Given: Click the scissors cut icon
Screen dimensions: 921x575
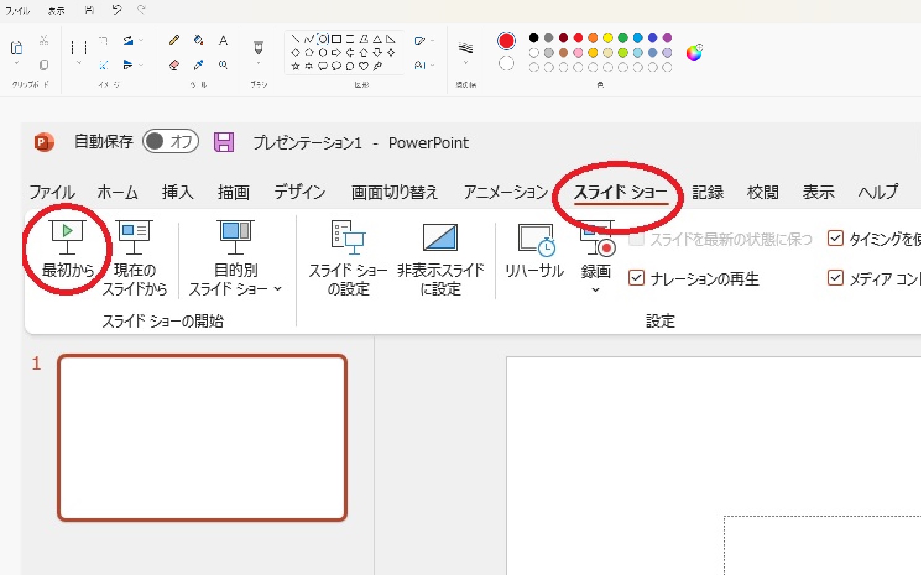Looking at the screenshot, I should pyautogui.click(x=44, y=41).
